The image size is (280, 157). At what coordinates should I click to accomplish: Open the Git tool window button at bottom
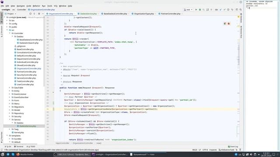8,147
